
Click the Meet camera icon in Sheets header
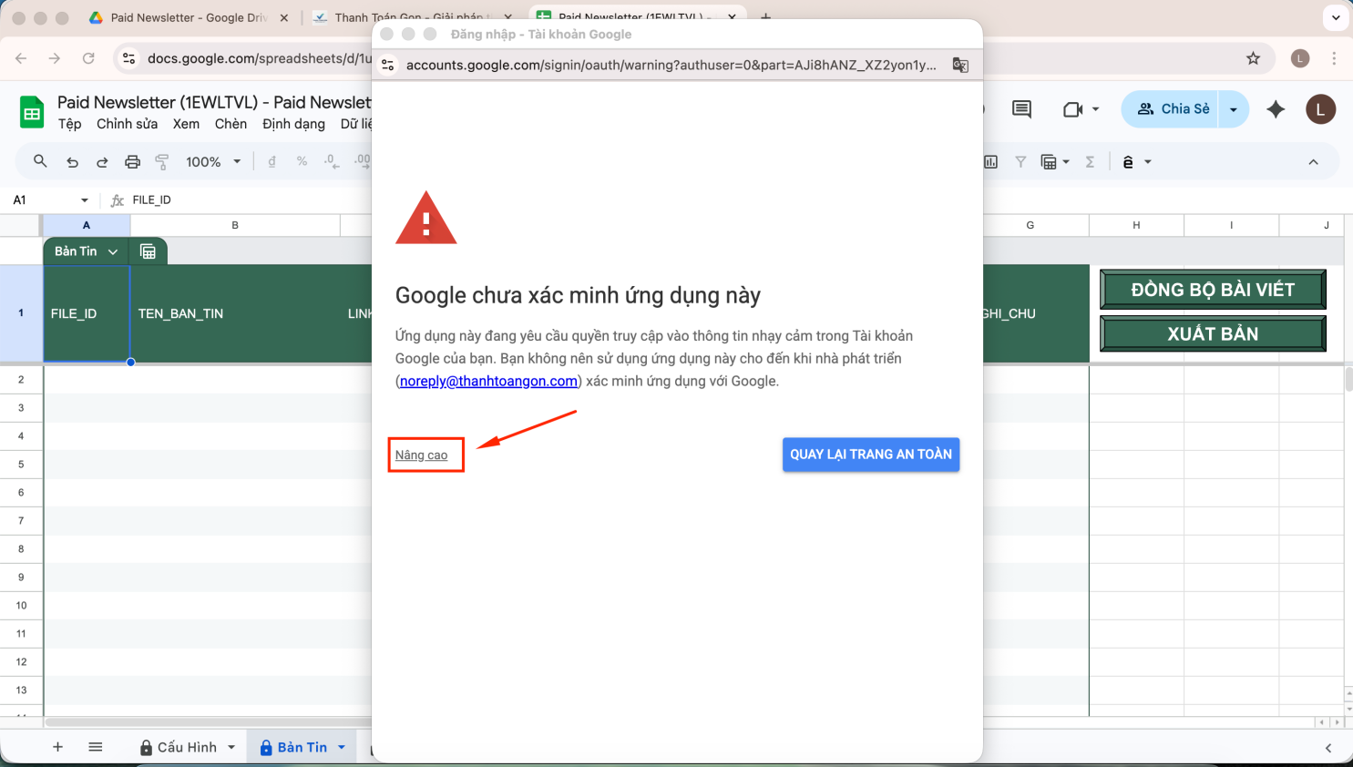1072,109
